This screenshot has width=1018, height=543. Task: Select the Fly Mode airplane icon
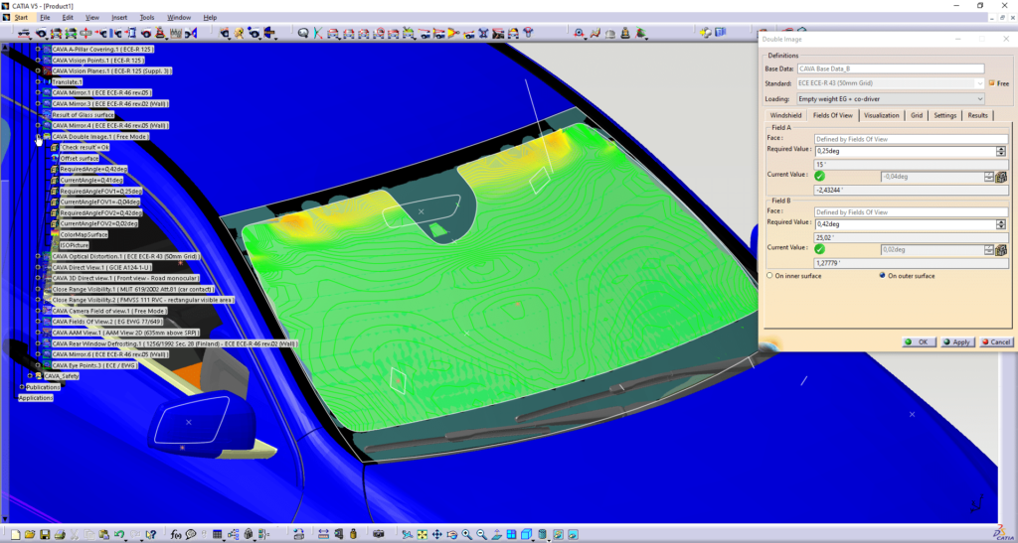pos(407,535)
